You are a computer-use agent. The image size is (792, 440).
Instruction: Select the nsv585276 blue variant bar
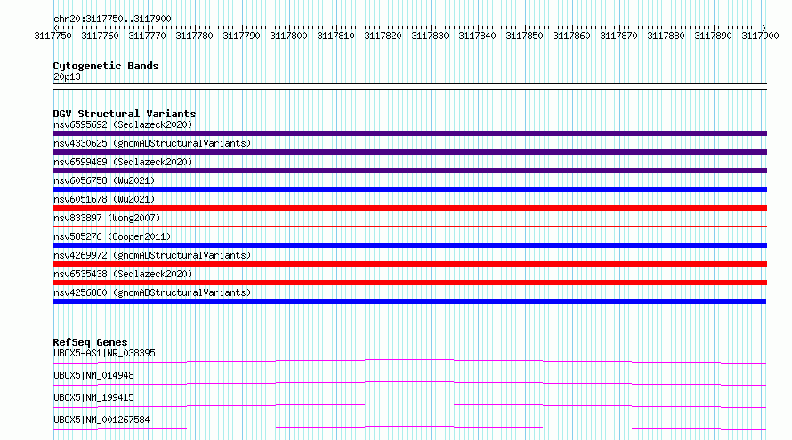(x=409, y=245)
